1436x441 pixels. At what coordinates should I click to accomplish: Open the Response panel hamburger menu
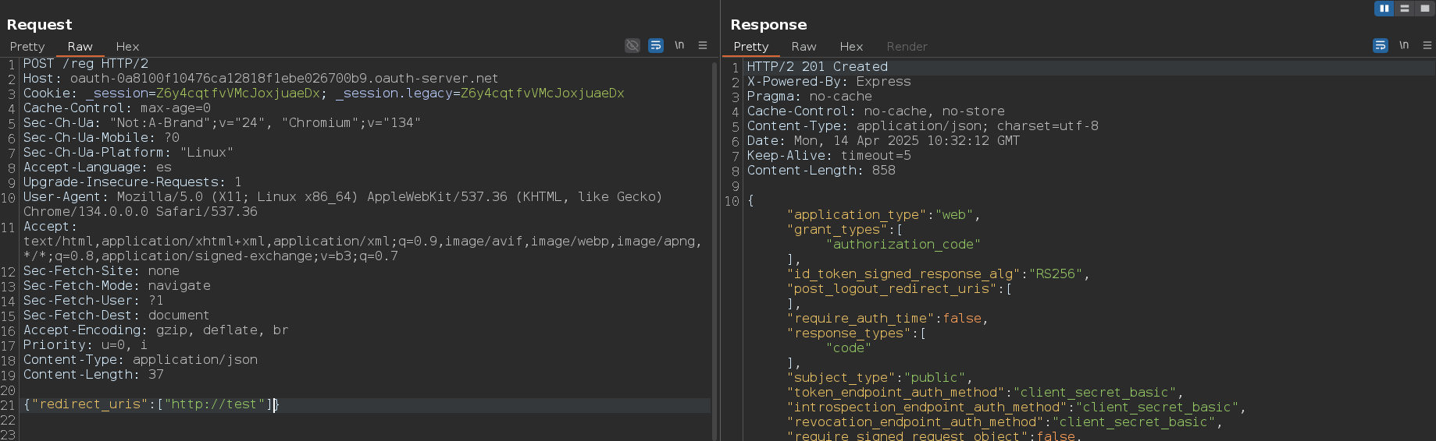point(1427,46)
